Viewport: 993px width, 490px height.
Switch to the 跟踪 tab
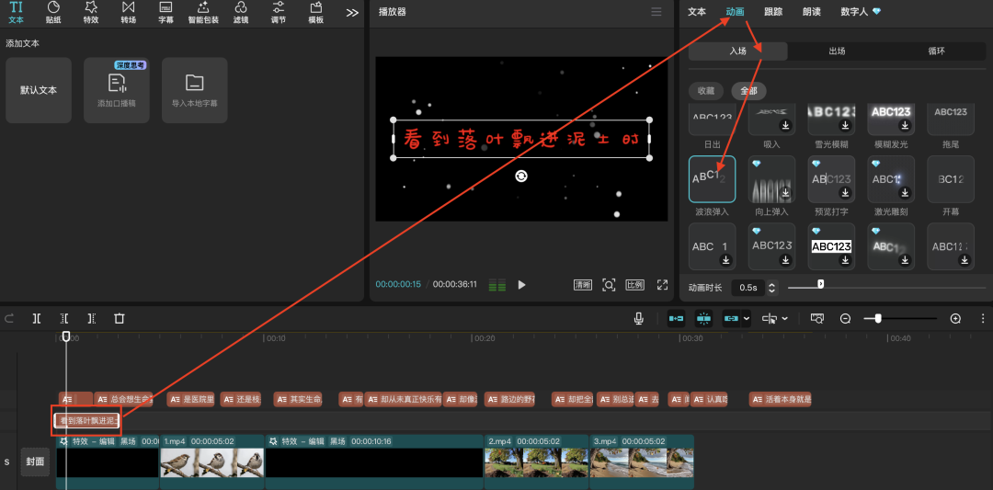(x=773, y=12)
